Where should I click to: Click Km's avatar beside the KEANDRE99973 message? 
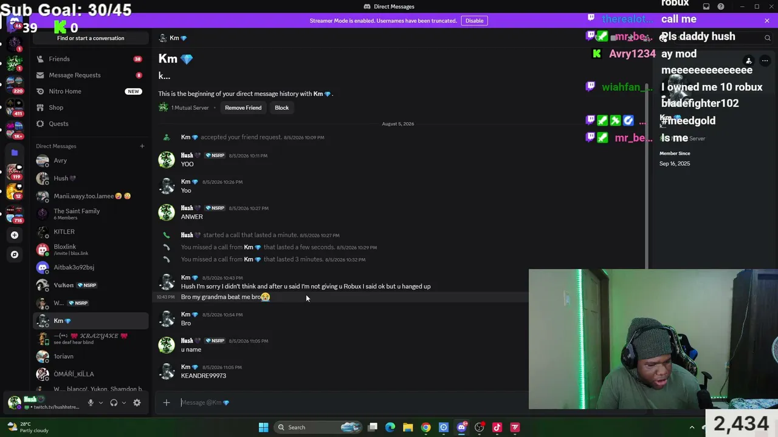pyautogui.click(x=167, y=371)
